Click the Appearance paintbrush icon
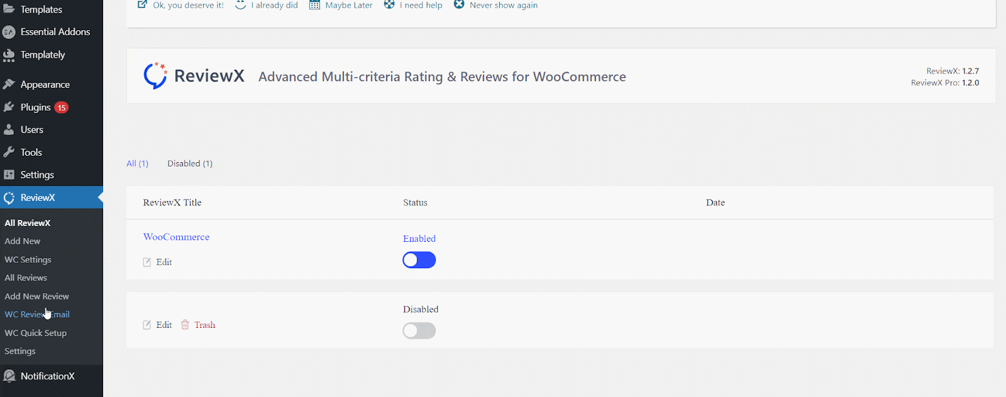1006x397 pixels. coord(9,84)
